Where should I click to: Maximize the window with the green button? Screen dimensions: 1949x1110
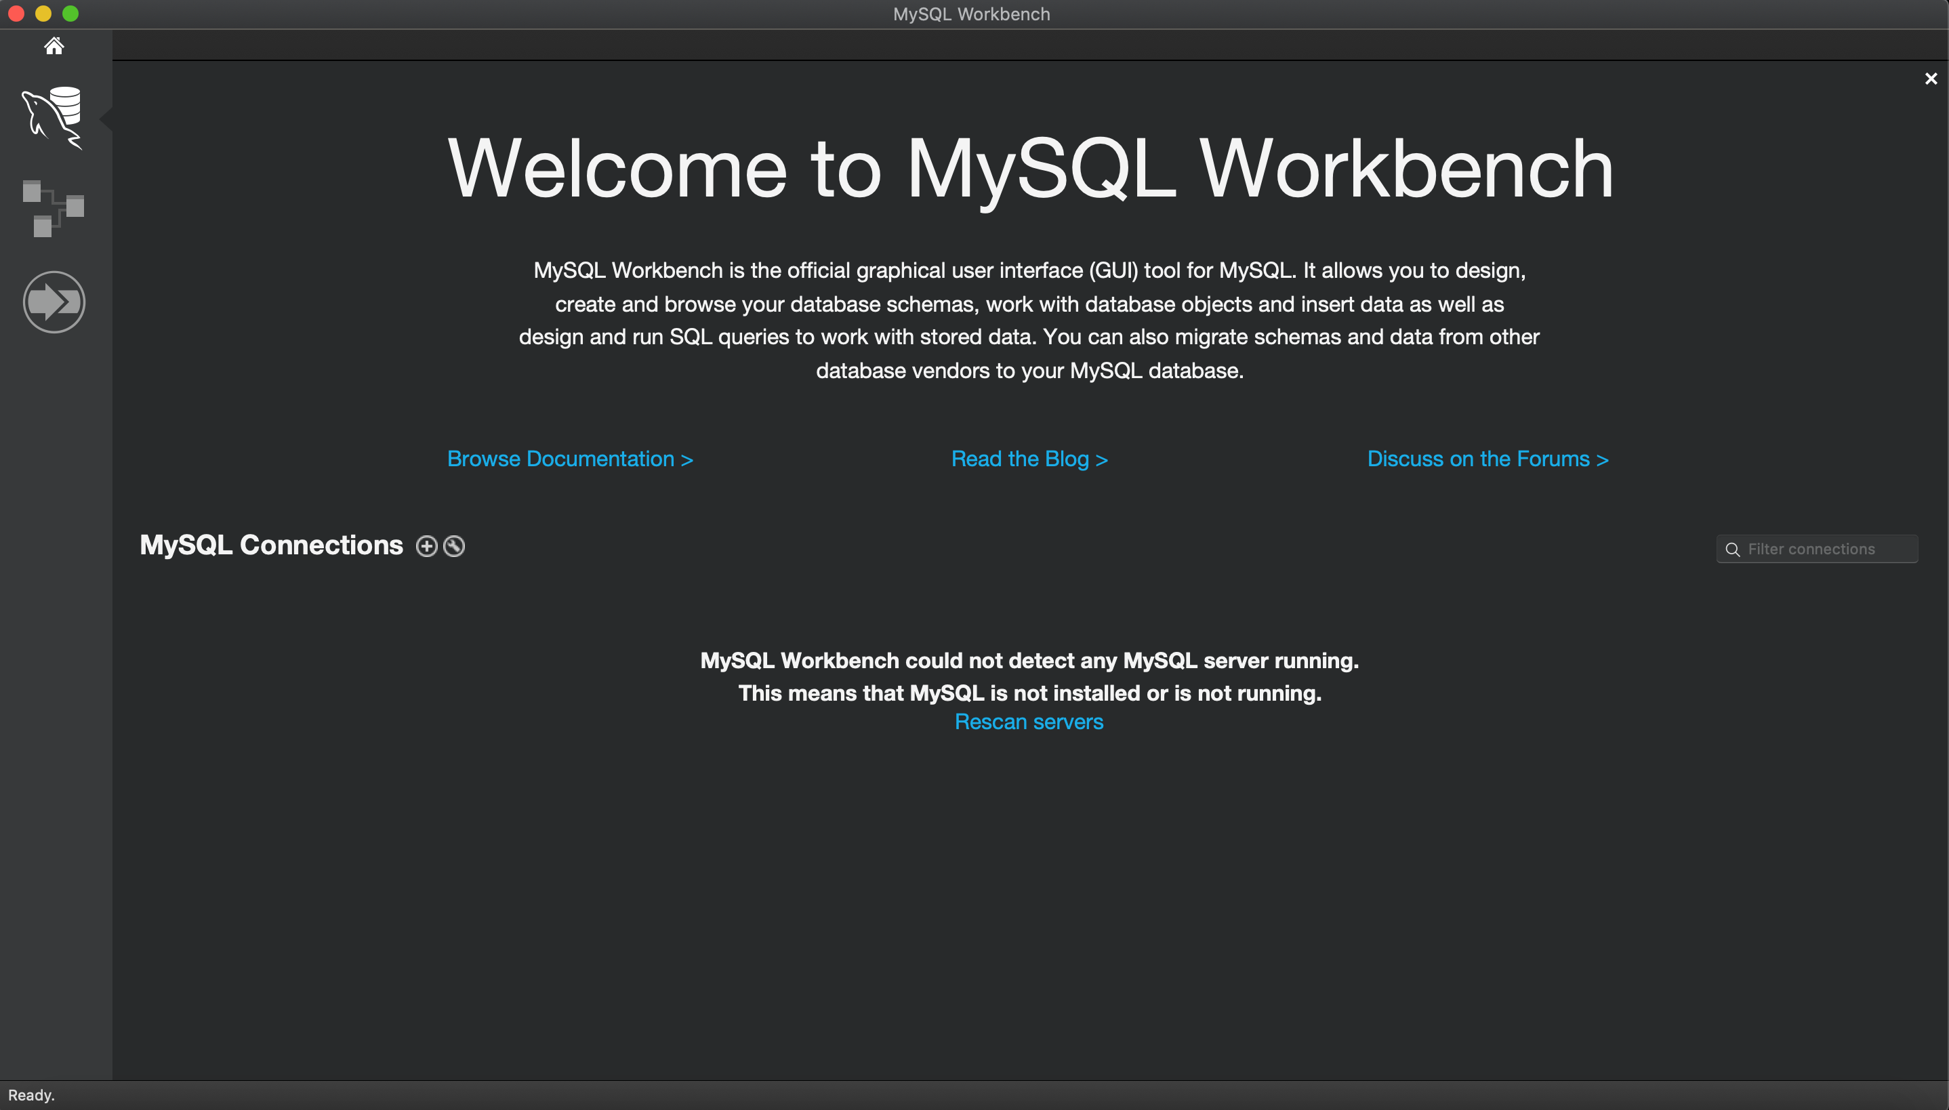pos(70,14)
